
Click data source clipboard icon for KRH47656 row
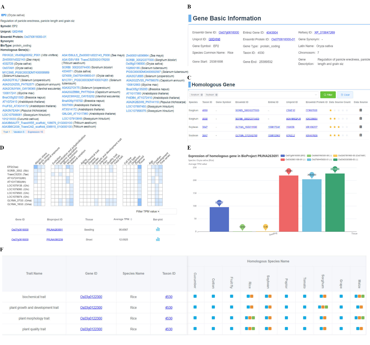(361, 135)
